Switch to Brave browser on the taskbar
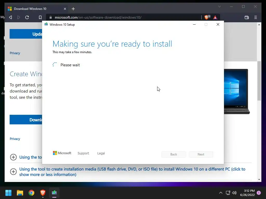Image resolution: width=266 pixels, height=199 pixels. 43,193
